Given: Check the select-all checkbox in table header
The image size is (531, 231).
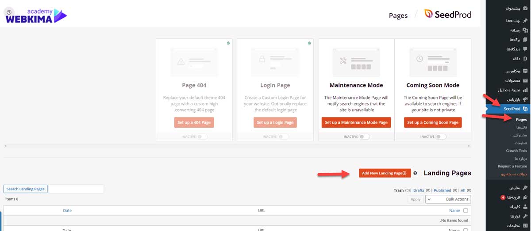Looking at the screenshot, I should tap(466, 211).
